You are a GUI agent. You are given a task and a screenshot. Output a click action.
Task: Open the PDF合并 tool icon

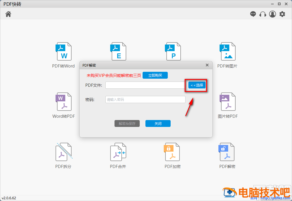pyautogui.click(x=118, y=152)
